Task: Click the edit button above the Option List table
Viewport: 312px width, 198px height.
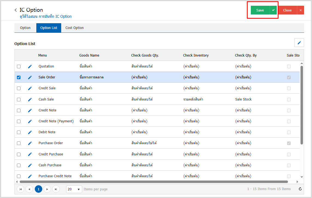Action: pyautogui.click(x=299, y=43)
